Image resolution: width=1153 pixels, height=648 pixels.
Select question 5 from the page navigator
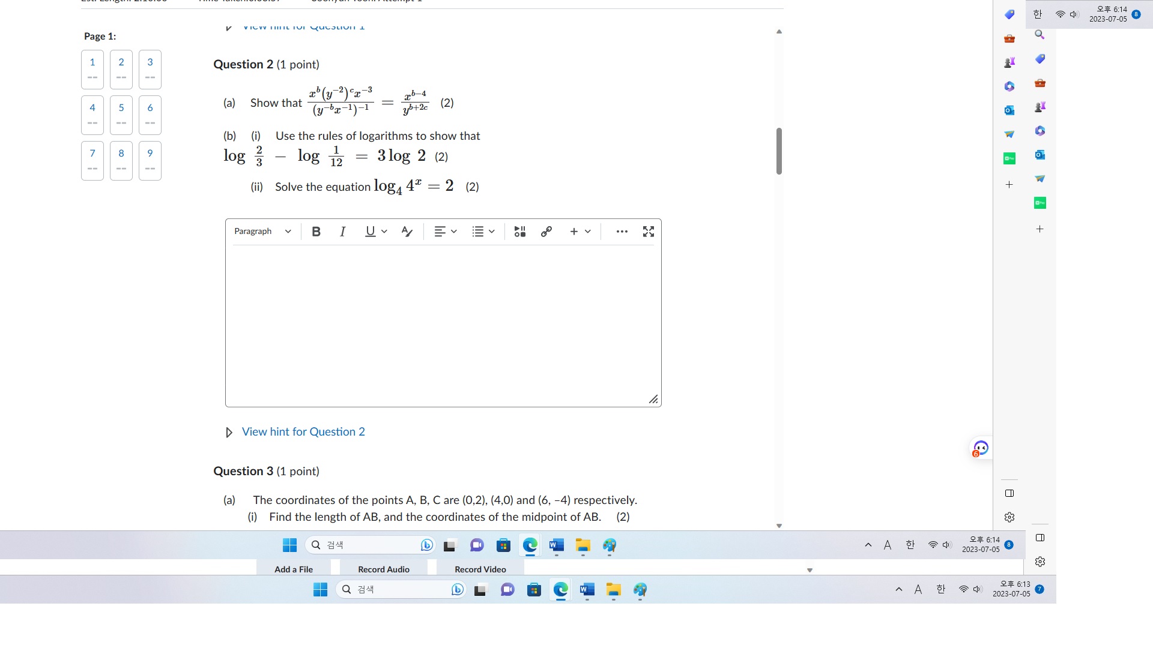point(121,115)
